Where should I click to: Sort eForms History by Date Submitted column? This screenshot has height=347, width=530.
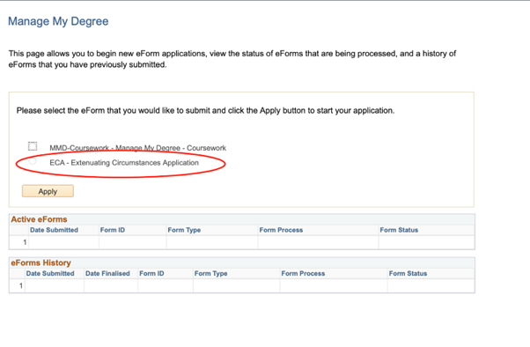50,273
